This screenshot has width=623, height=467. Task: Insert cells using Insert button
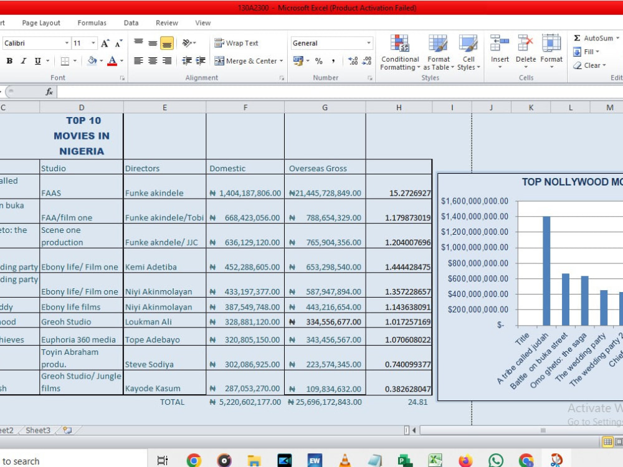[x=500, y=52]
